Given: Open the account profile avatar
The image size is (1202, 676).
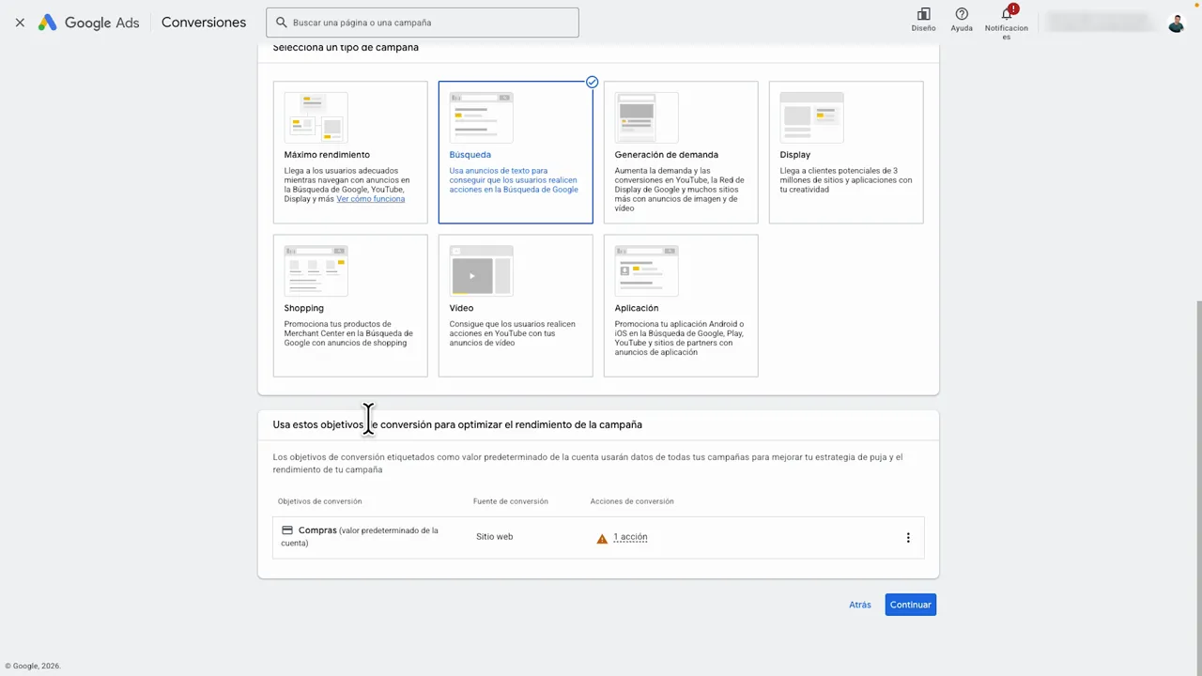Looking at the screenshot, I should 1176,23.
